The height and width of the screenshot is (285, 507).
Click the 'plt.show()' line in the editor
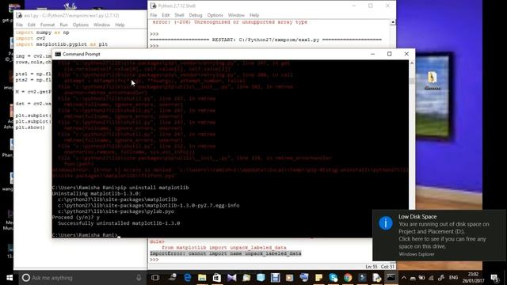pos(30,127)
